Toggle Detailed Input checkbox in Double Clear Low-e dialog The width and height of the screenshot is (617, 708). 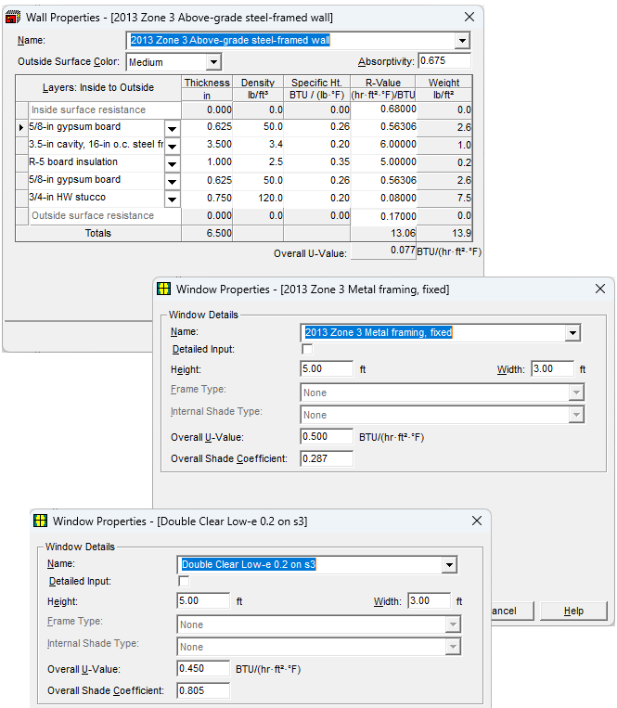184,581
